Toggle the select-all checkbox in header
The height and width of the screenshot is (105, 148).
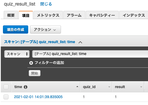(6, 87)
